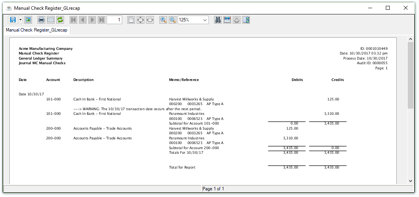Click the 3,310.00 debit amount
The width and height of the screenshot is (419, 197).
[x=291, y=138]
